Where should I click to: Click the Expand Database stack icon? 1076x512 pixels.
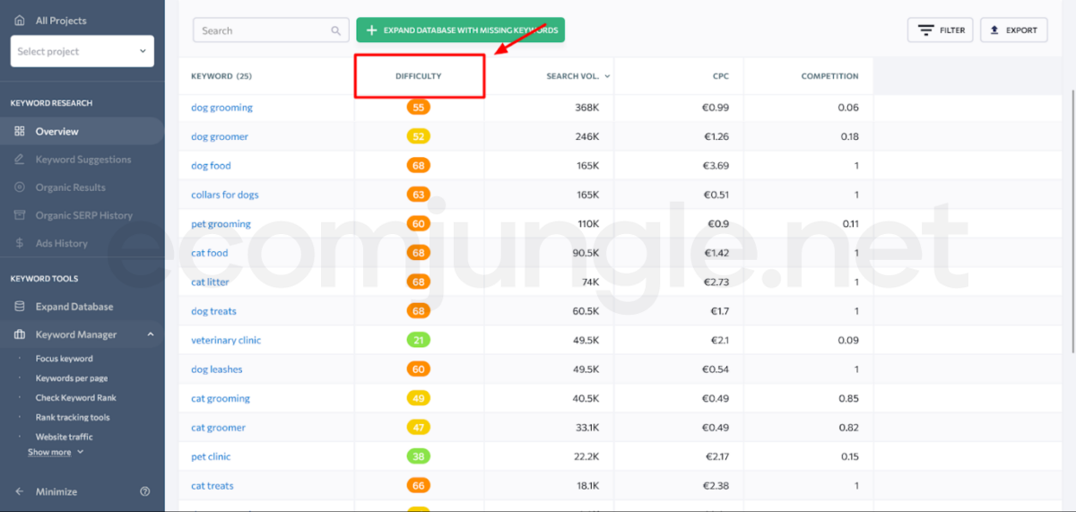[20, 307]
